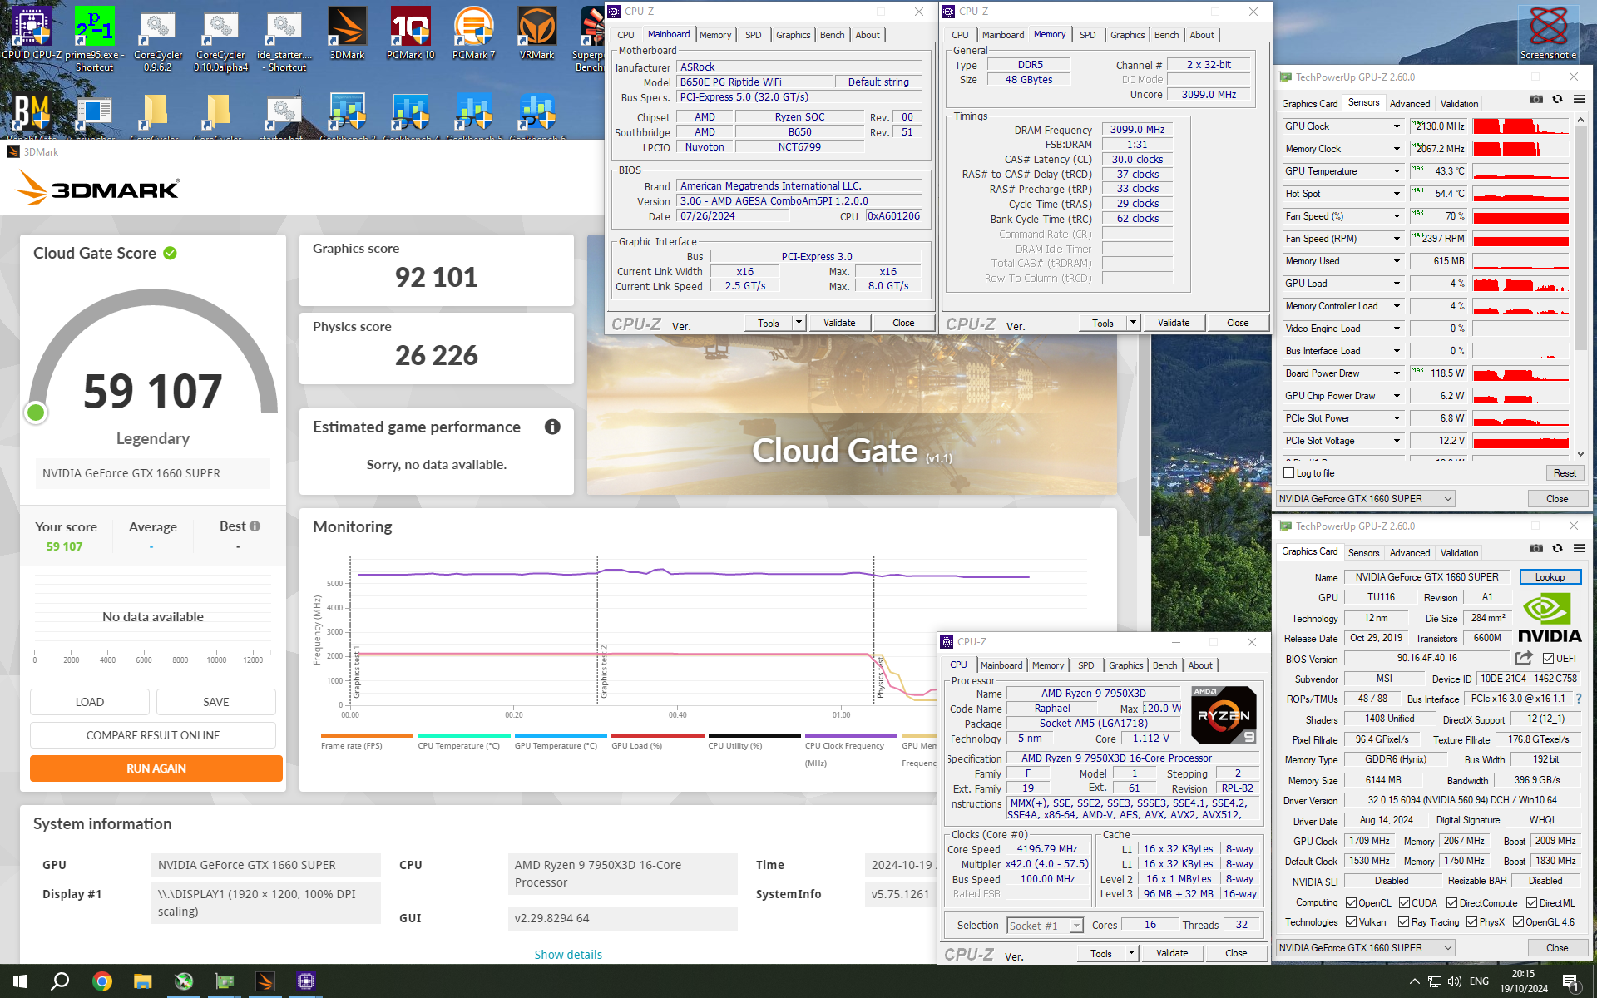Expand the GPU Clock sensor dropdown

point(1397,126)
